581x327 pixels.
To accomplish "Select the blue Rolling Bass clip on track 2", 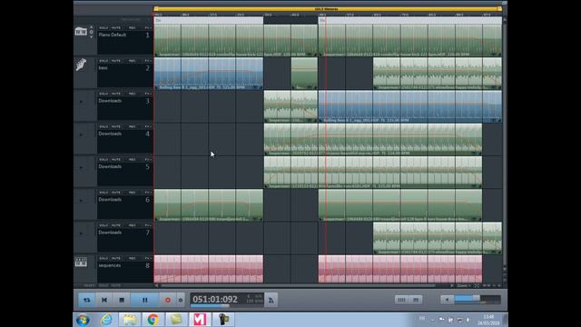I will click(209, 74).
